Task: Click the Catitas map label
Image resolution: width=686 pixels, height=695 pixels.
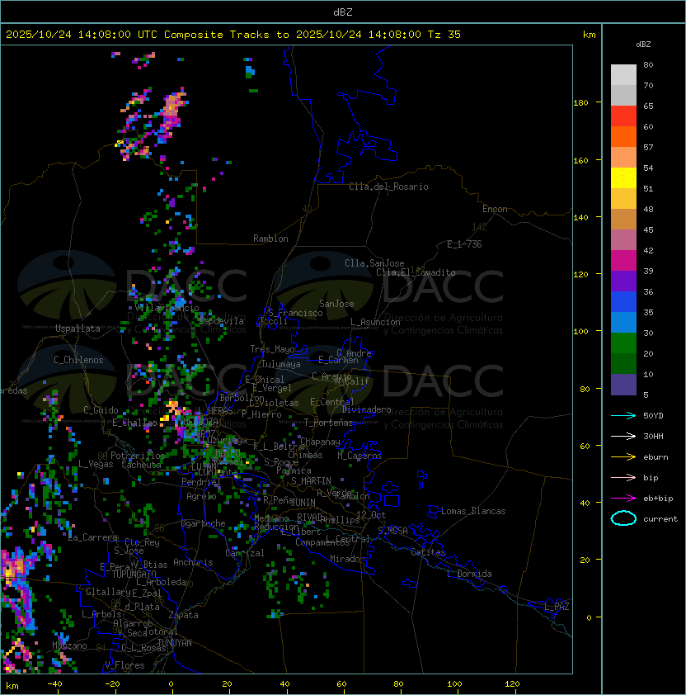Action: pyautogui.click(x=428, y=552)
